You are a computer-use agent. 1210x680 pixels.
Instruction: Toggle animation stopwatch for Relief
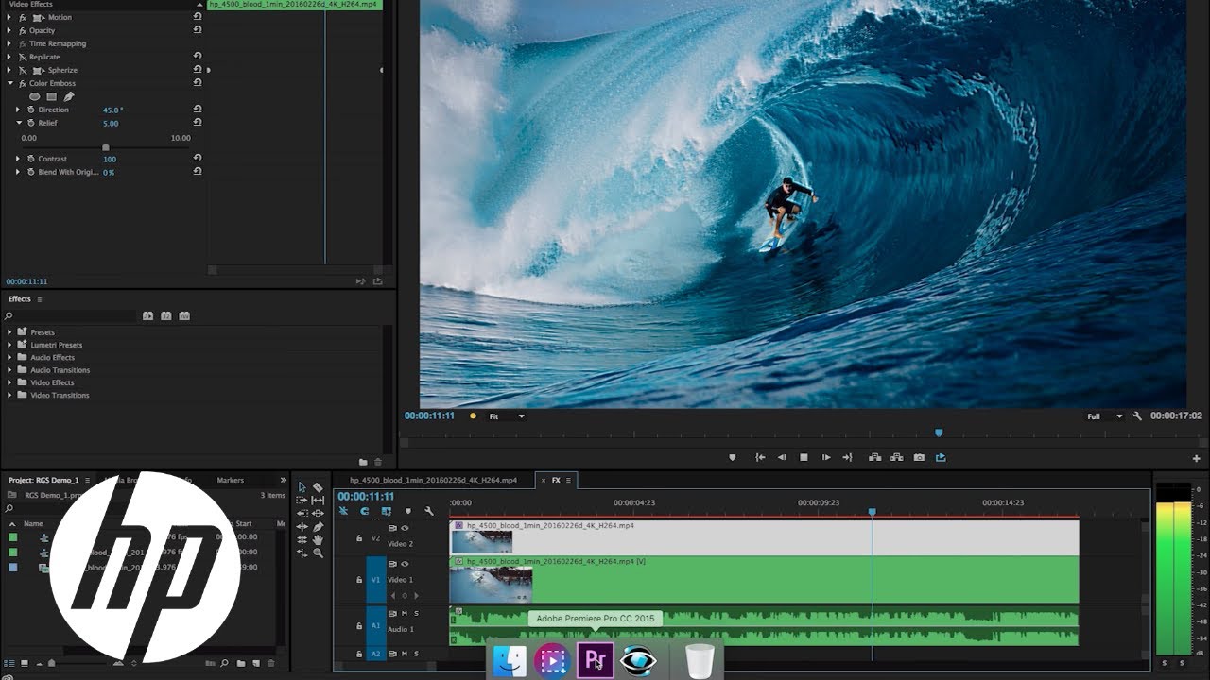pyautogui.click(x=31, y=123)
